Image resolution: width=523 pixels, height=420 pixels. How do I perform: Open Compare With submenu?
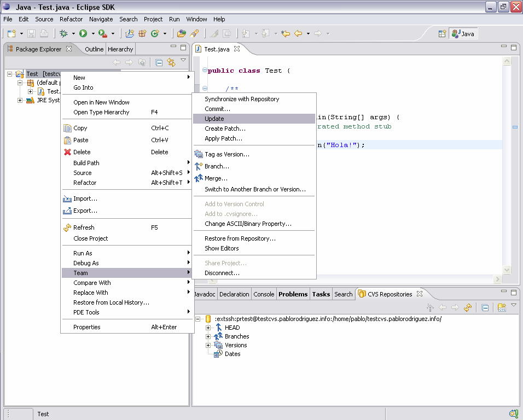tap(127, 283)
